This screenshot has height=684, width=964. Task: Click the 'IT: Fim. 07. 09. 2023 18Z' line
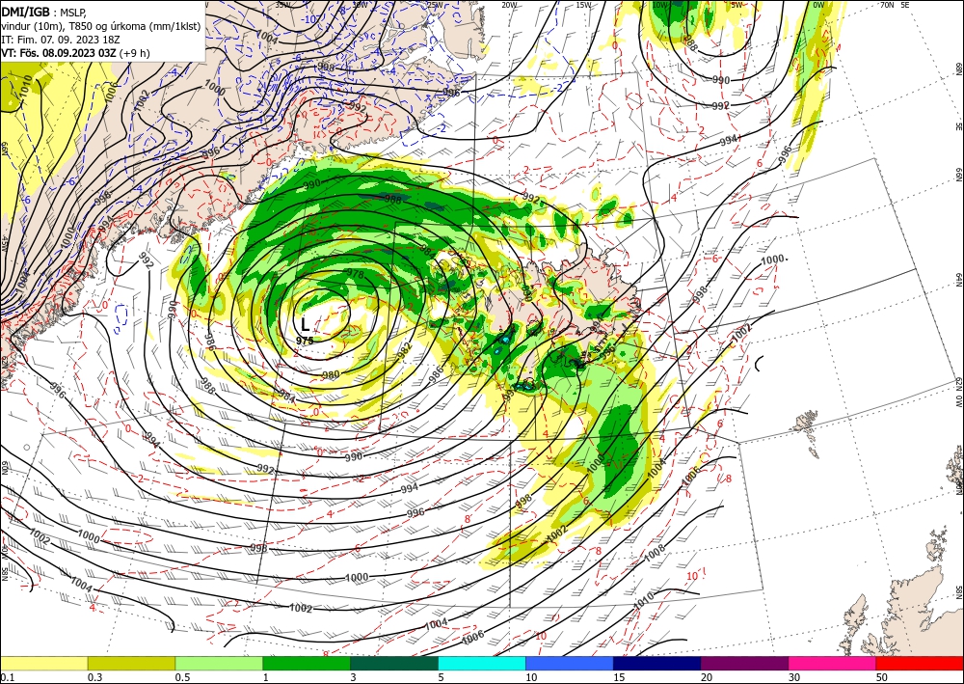[60, 39]
